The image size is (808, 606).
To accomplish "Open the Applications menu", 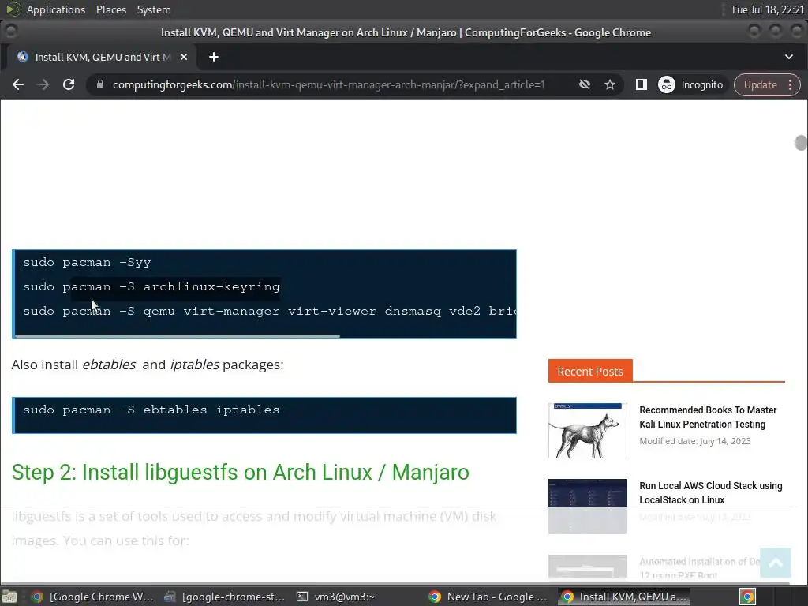I will pyautogui.click(x=56, y=9).
